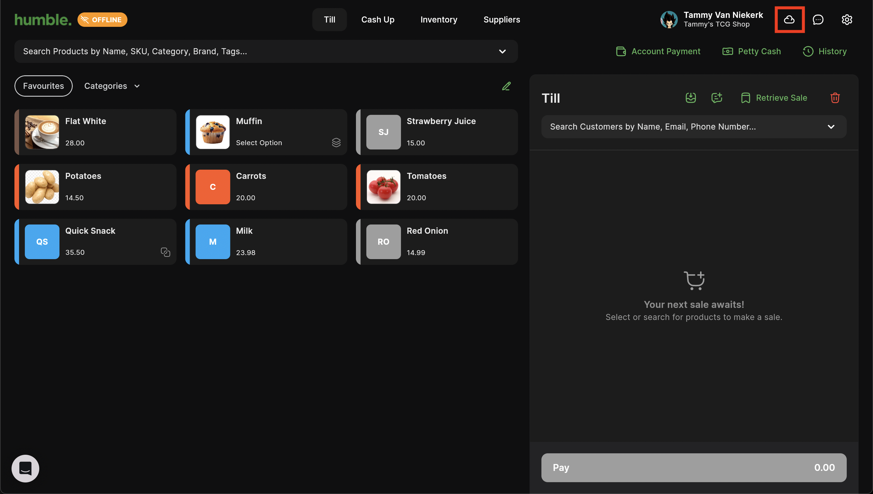The height and width of the screenshot is (494, 873).
Task: Select the orange Carrots product tile
Action: 266,187
